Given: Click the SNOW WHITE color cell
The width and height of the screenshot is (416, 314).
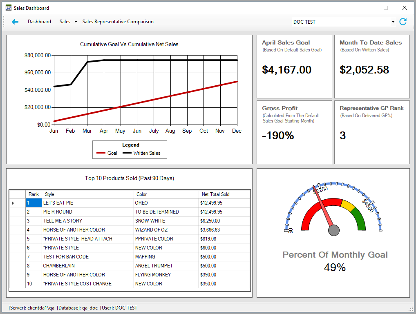Looking at the screenshot, I should tap(166, 221).
